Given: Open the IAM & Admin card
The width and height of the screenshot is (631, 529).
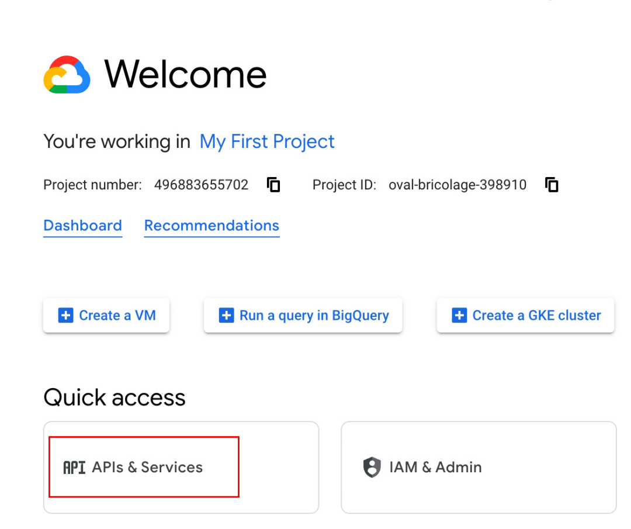Looking at the screenshot, I should (x=479, y=468).
